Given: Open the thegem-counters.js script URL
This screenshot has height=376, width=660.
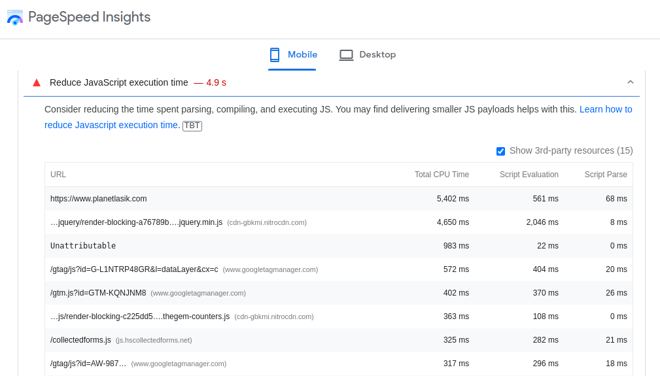Looking at the screenshot, I should coord(140,316).
